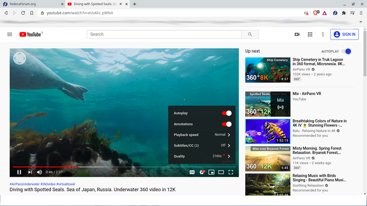Reload the current page
Image resolution: width=367 pixels, height=206 pixels.
pos(23,13)
